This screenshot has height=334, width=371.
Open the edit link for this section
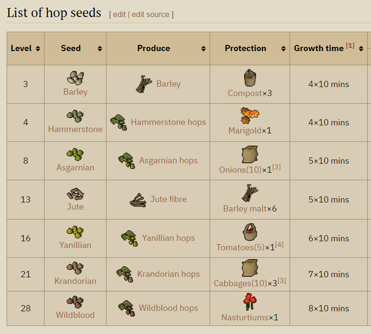point(119,14)
